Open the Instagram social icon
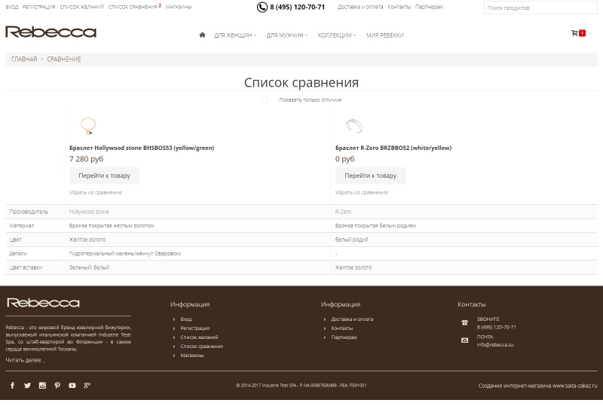Viewport: 603px width, 406px height. click(42, 385)
